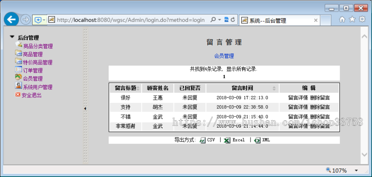Open browser Tools gear icon

[x=362, y=20]
